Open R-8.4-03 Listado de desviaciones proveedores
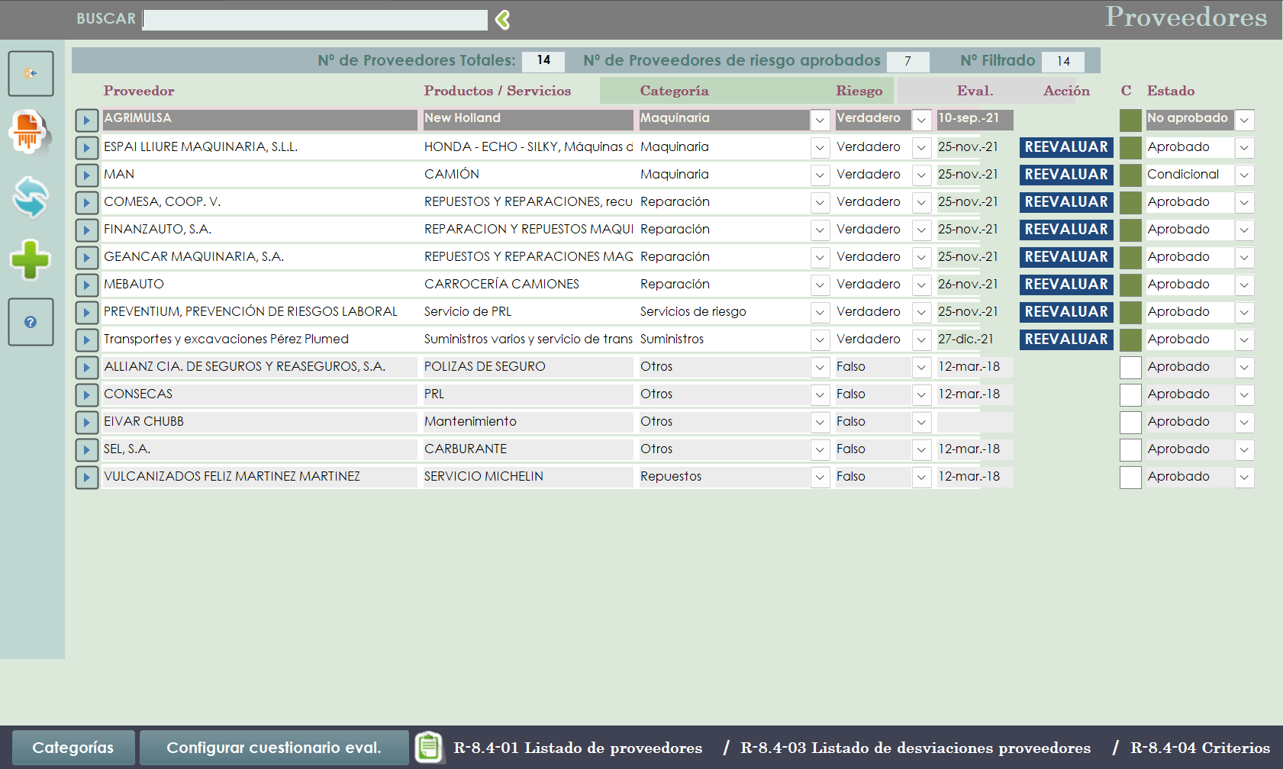The width and height of the screenshot is (1283, 769). [x=915, y=748]
